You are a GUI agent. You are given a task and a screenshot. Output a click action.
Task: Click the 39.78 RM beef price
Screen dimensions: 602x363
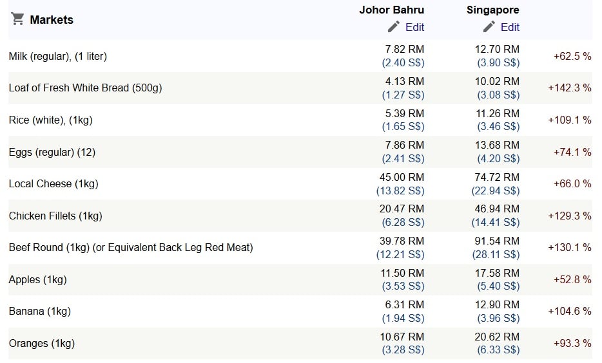(x=402, y=241)
